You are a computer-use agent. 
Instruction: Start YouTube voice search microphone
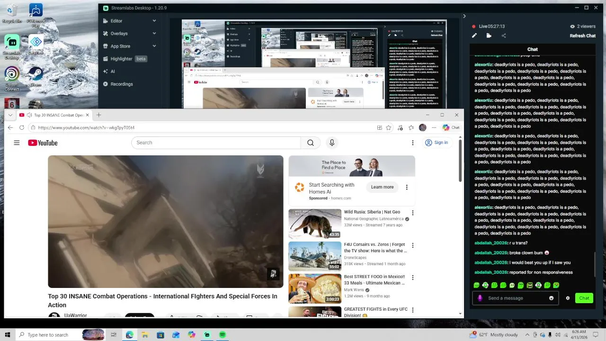332,143
